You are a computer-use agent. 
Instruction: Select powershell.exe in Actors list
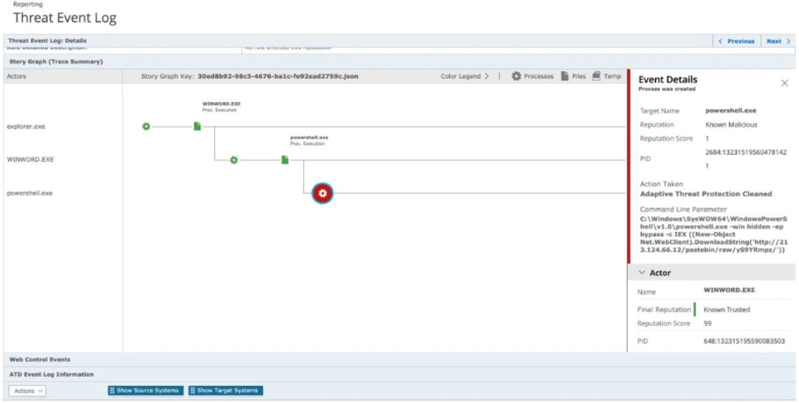click(x=29, y=193)
